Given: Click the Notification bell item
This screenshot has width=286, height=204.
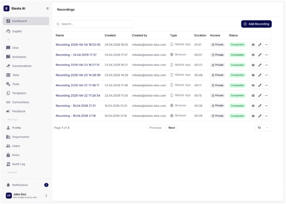Looking at the screenshot, I should [20, 185].
